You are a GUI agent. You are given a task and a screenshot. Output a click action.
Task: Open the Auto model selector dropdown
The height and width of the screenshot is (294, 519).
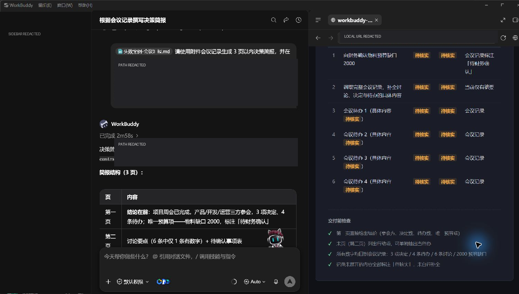pyautogui.click(x=255, y=282)
